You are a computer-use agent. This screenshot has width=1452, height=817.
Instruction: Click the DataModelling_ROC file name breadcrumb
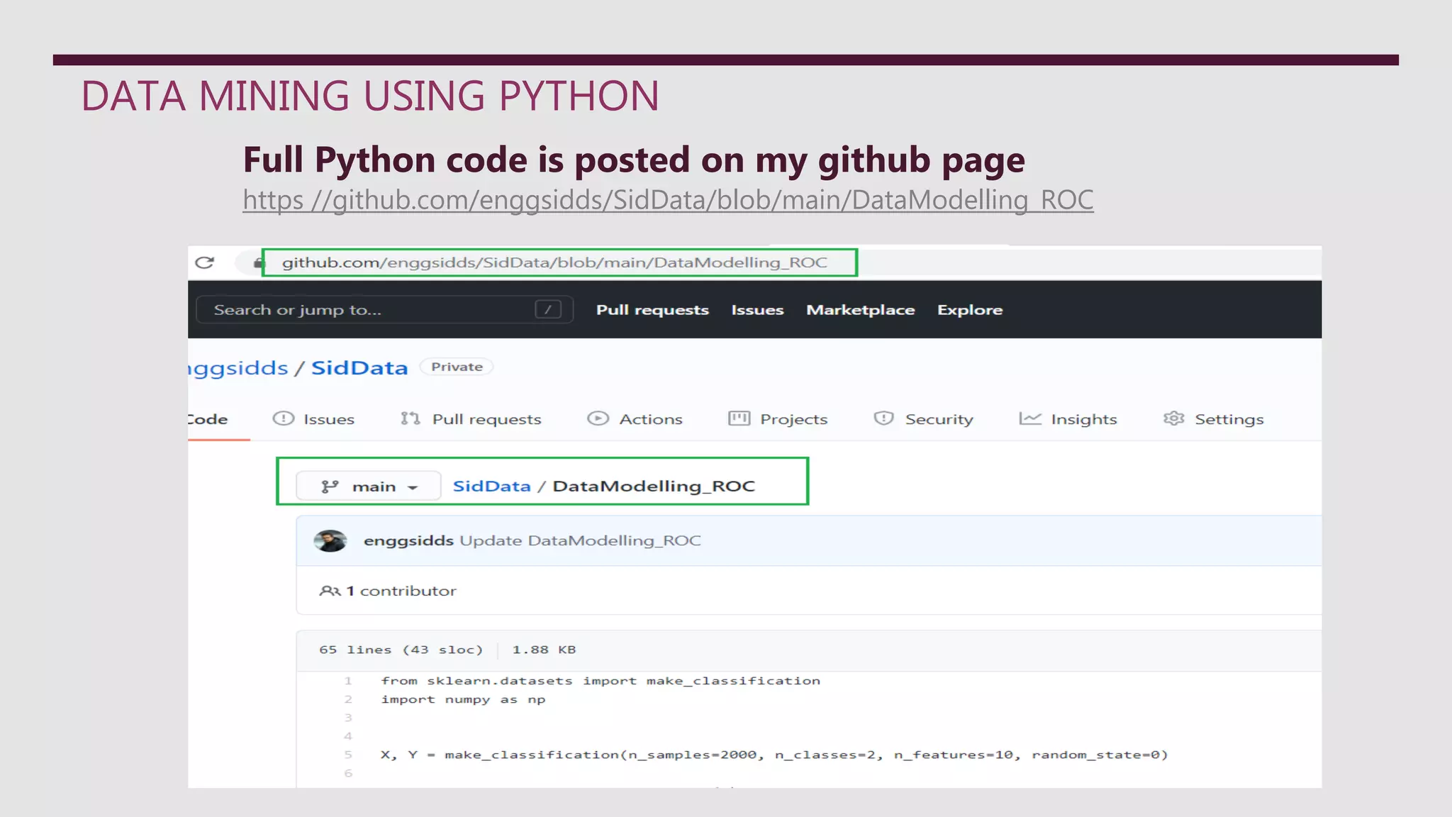click(654, 486)
